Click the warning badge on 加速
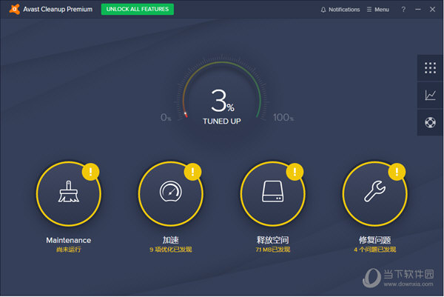444x297 pixels. coord(192,172)
